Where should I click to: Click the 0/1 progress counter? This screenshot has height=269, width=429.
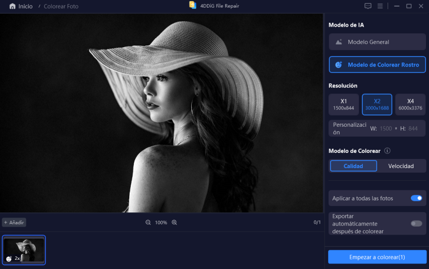(317, 222)
